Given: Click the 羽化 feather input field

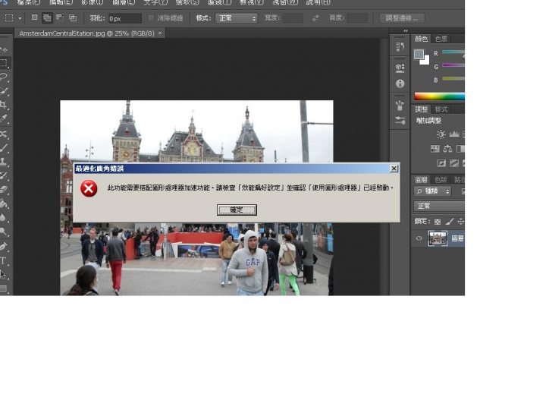Looking at the screenshot, I should tap(125, 18).
